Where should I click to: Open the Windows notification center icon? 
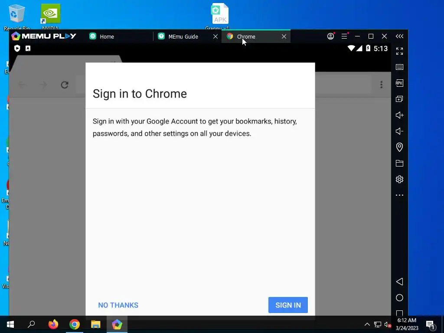431,324
